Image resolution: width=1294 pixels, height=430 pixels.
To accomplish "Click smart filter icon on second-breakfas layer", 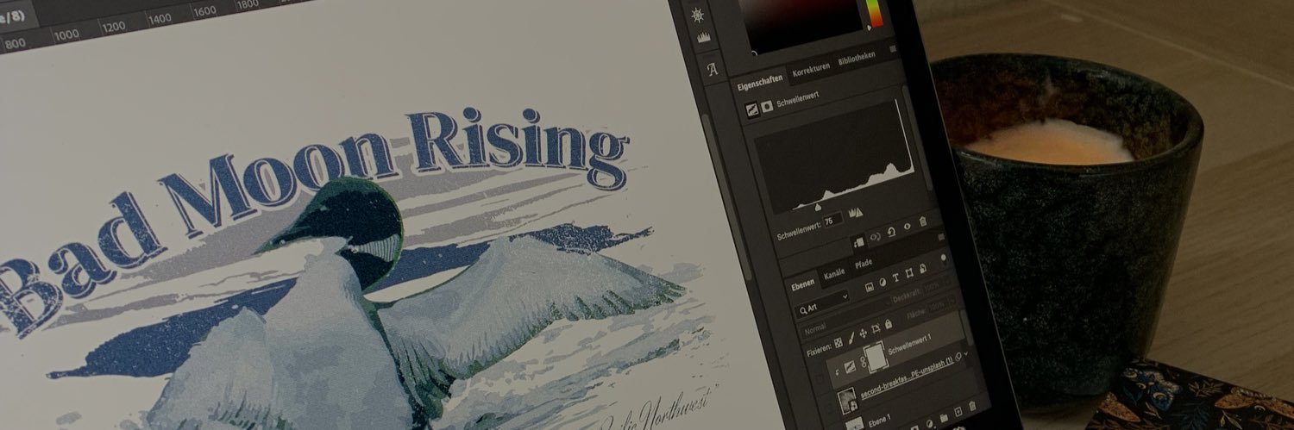I will point(958,356).
